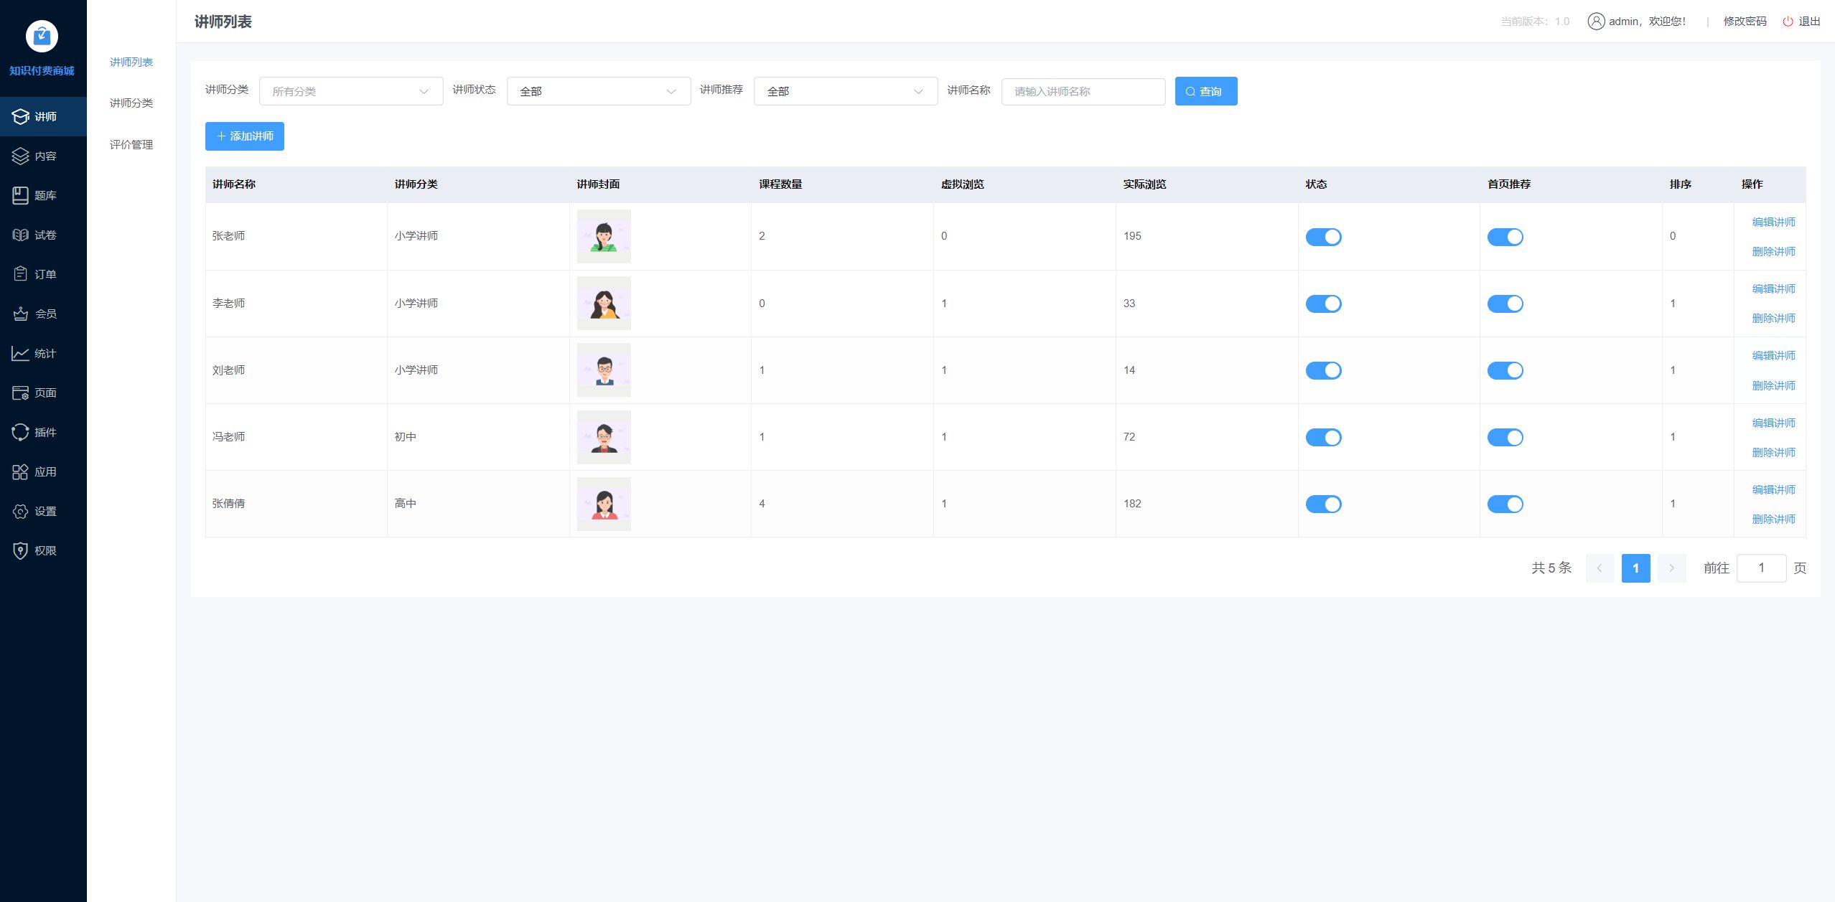Viewport: 1835px width, 902px height.
Task: Click the 讲师名称 search input field
Action: point(1083,91)
